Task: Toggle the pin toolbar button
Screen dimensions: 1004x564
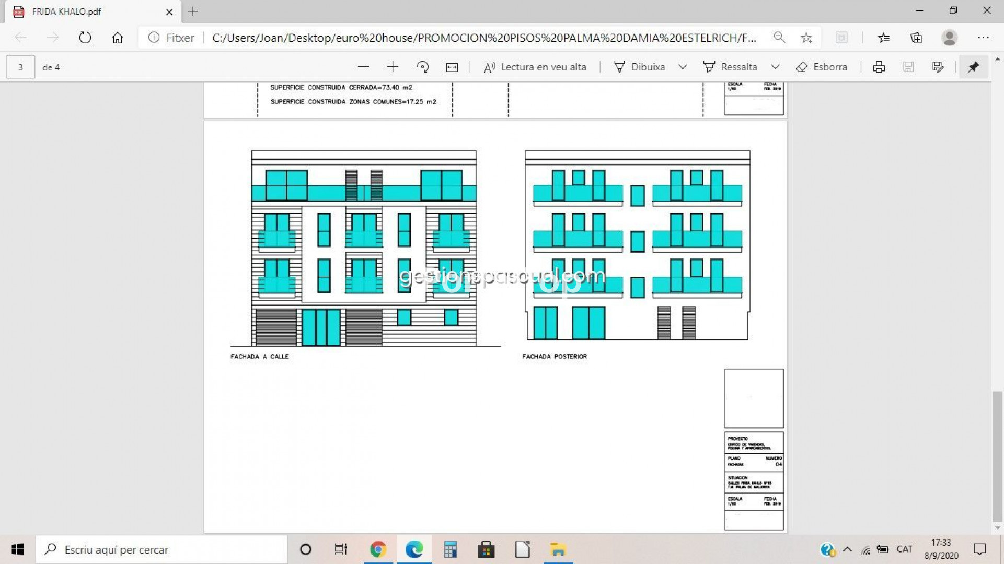Action: (x=973, y=67)
